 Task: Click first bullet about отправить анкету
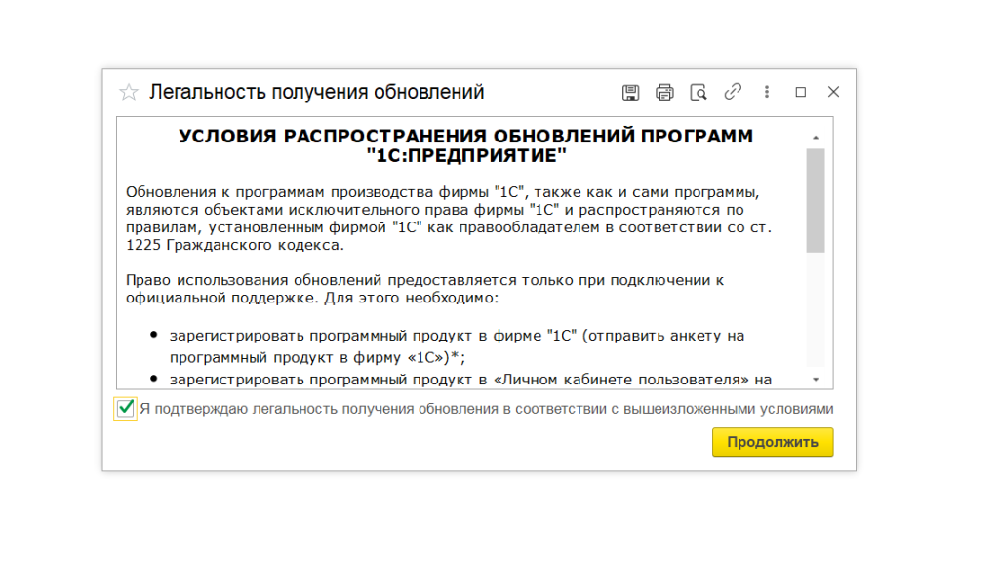tap(457, 346)
